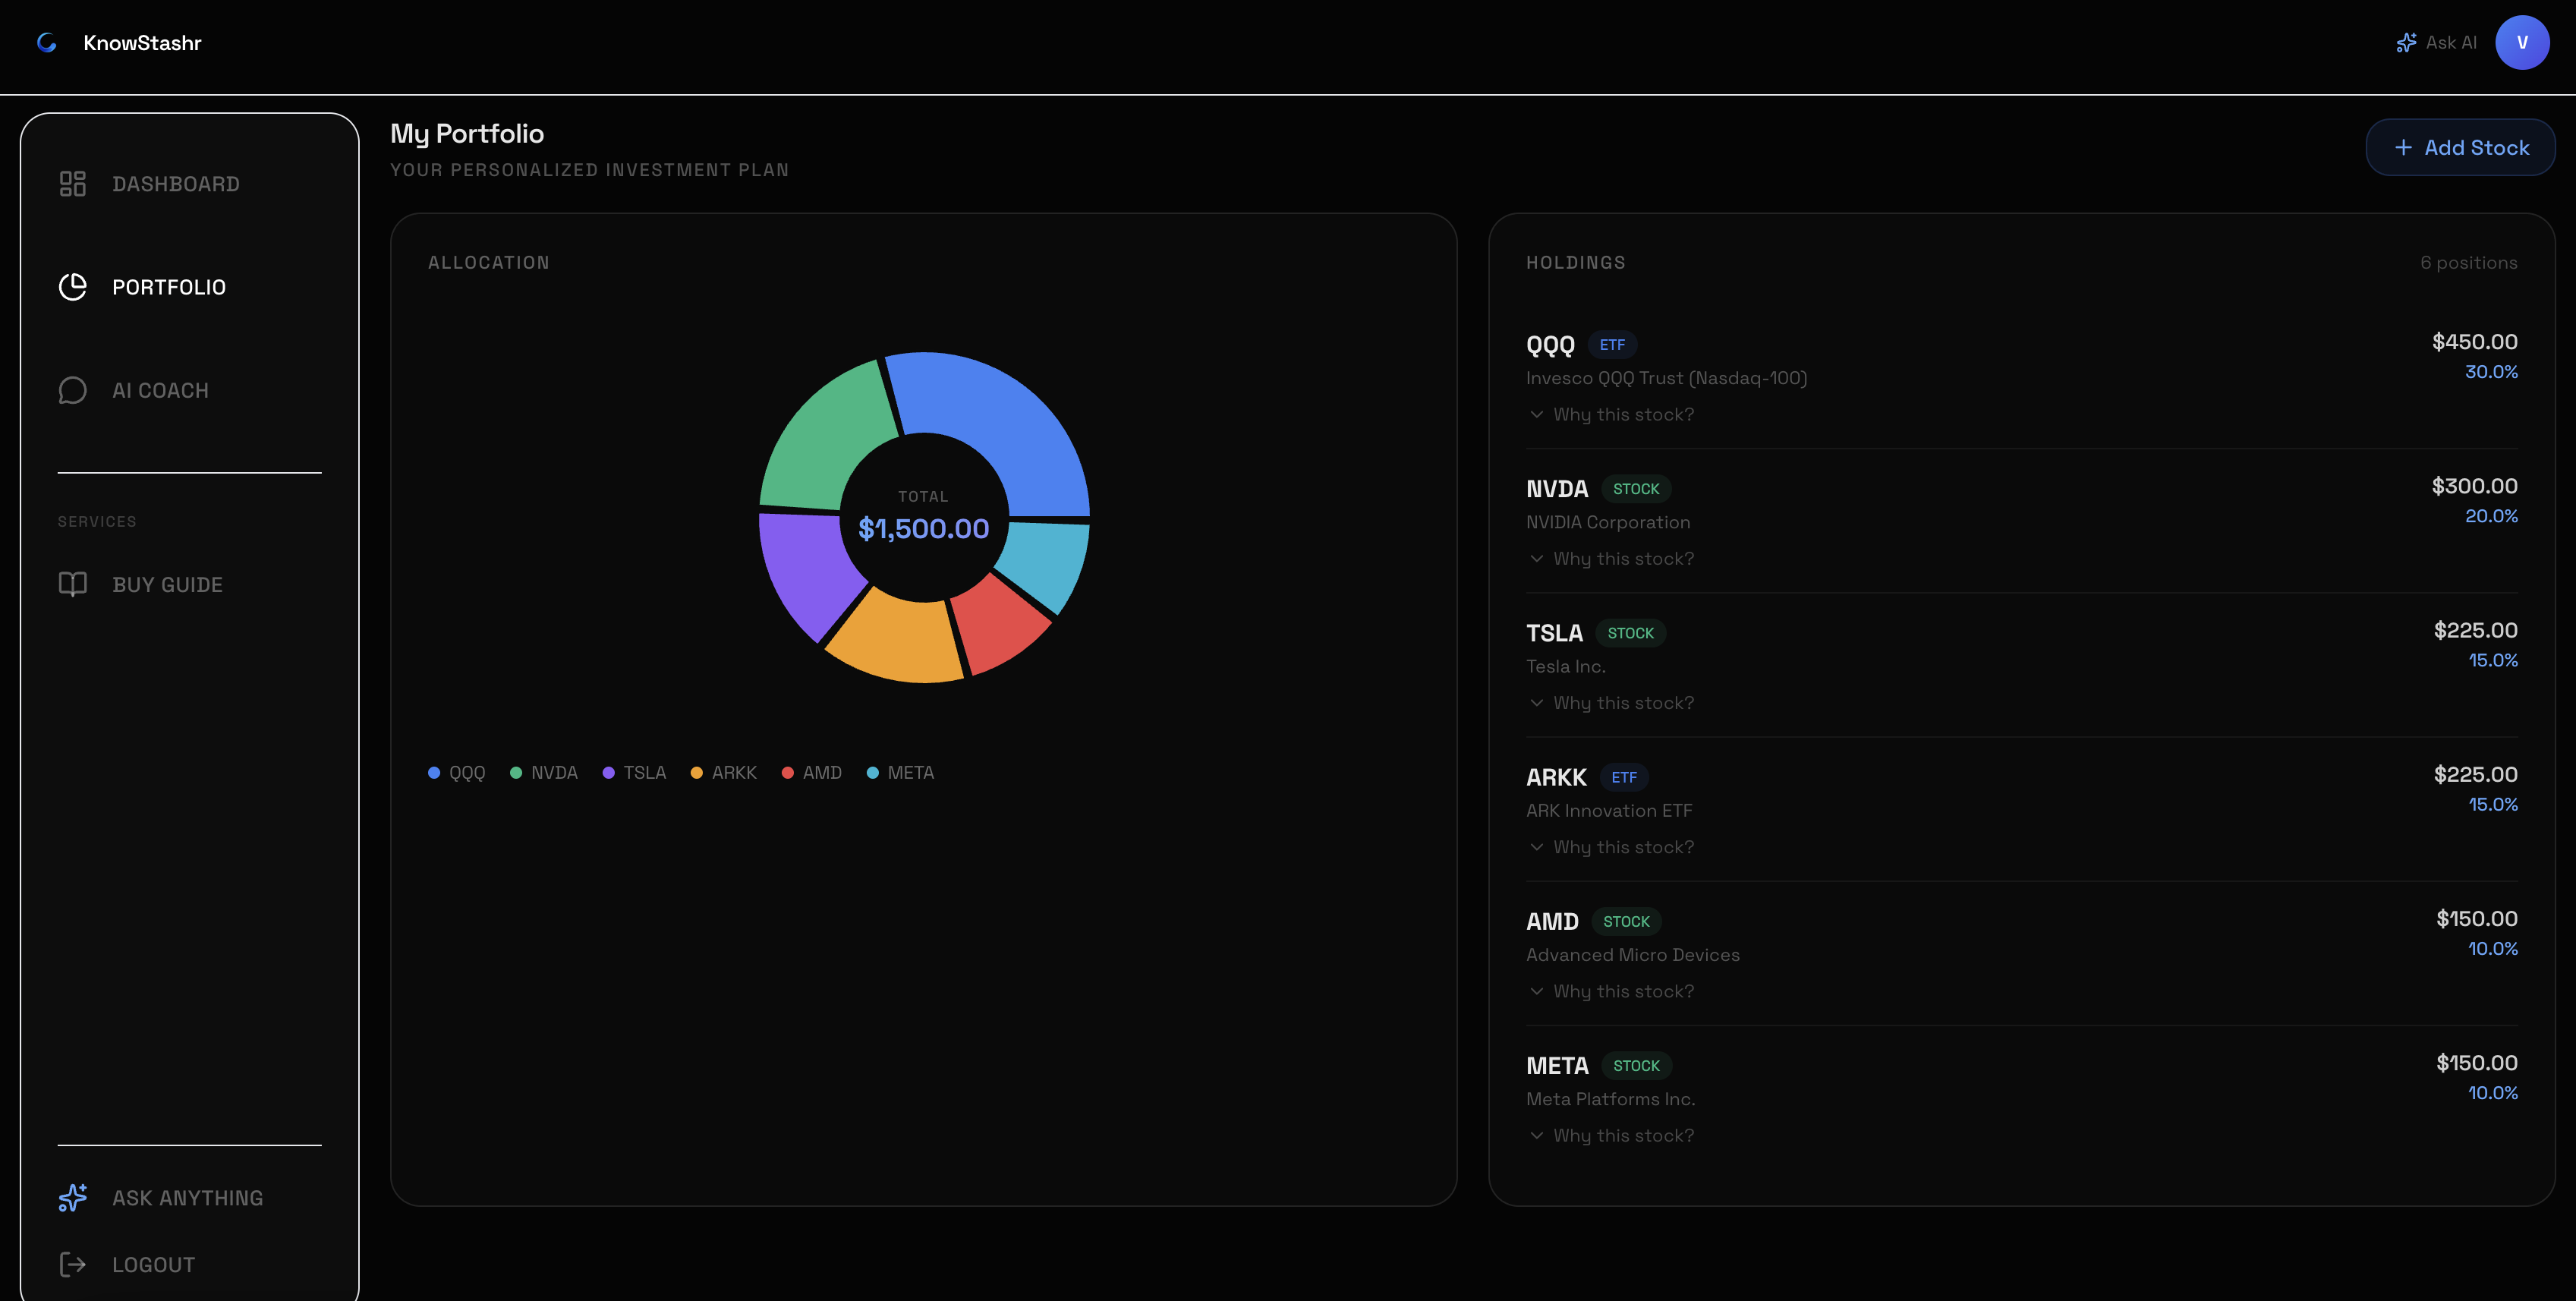
Task: Go to the Dashboard menu item
Action: (x=175, y=184)
